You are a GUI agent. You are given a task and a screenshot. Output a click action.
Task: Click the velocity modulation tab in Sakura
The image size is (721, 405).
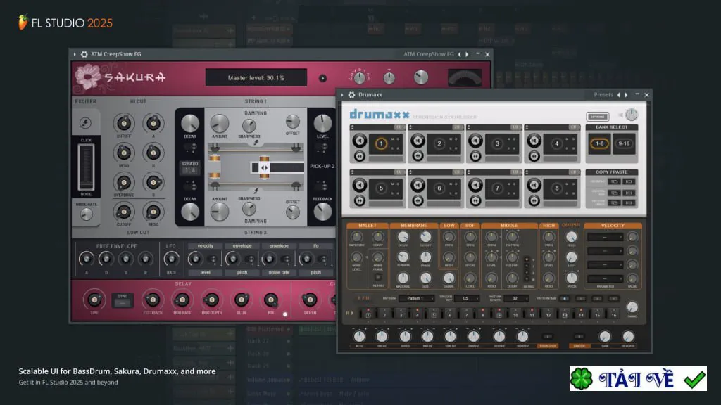point(205,246)
